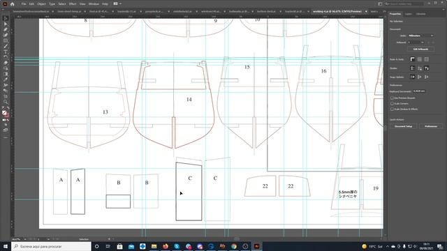Open the Effect menu
The width and height of the screenshot is (447, 251).
click(x=73, y=4)
